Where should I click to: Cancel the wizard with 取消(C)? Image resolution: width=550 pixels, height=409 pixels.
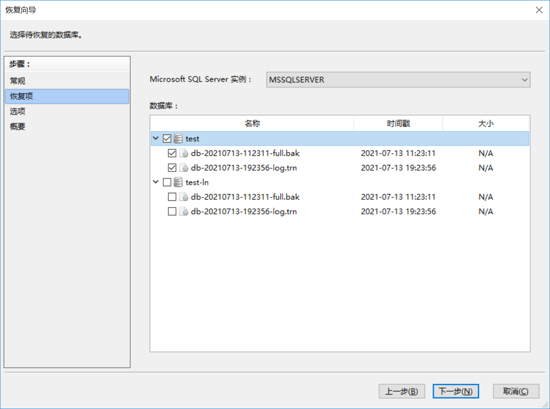(516, 391)
